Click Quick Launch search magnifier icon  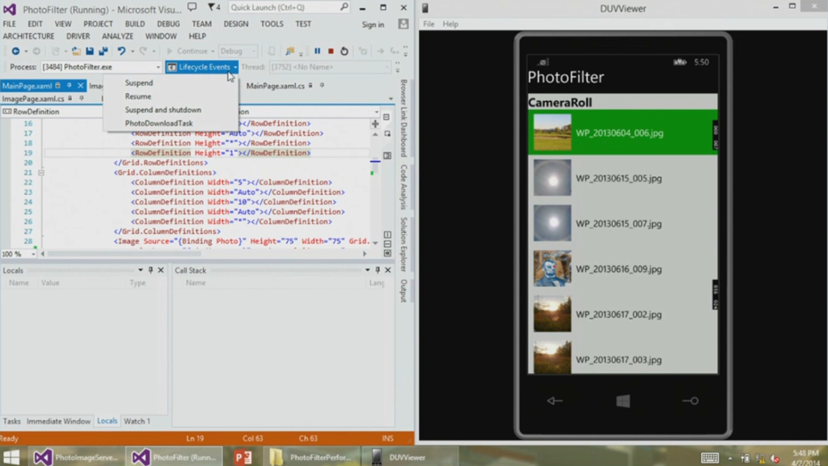[344, 6]
